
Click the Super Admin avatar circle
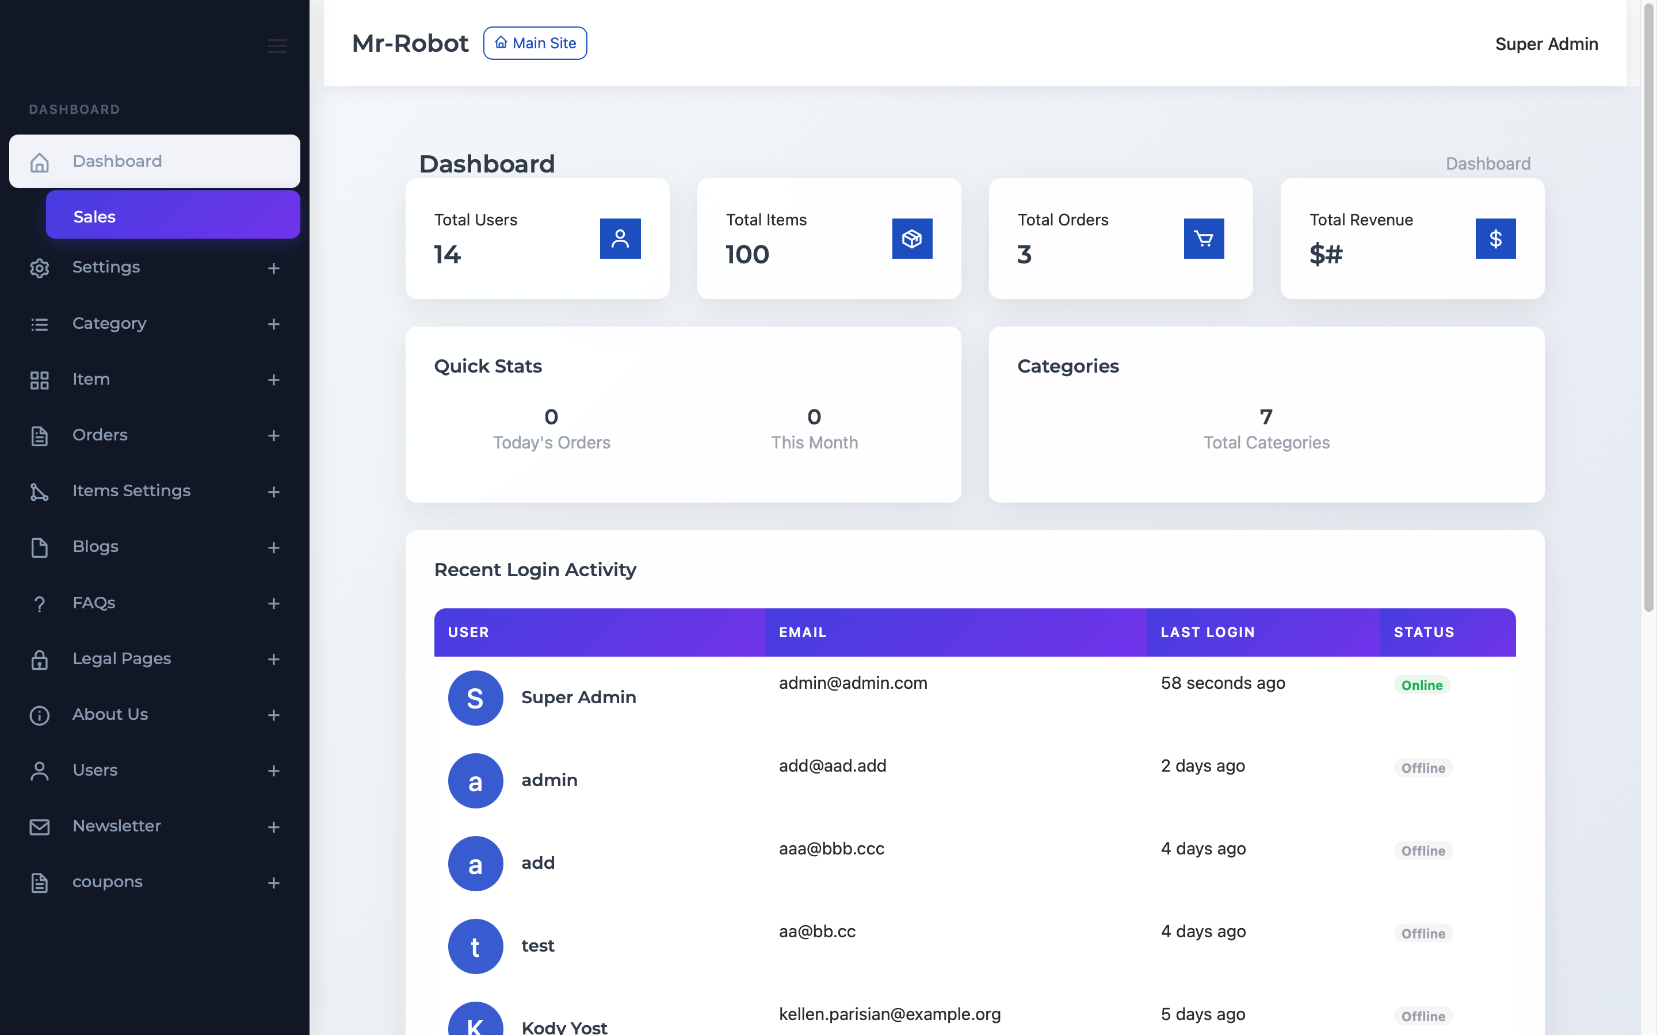(475, 697)
